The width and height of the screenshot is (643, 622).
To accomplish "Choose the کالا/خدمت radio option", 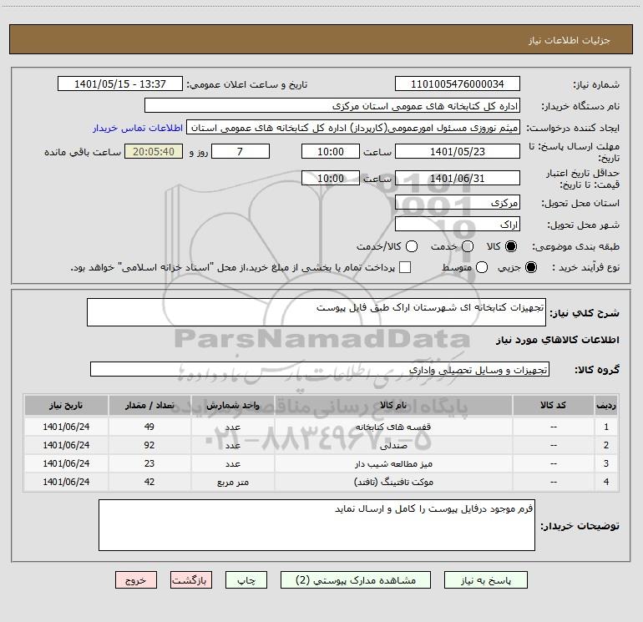I will (x=412, y=246).
